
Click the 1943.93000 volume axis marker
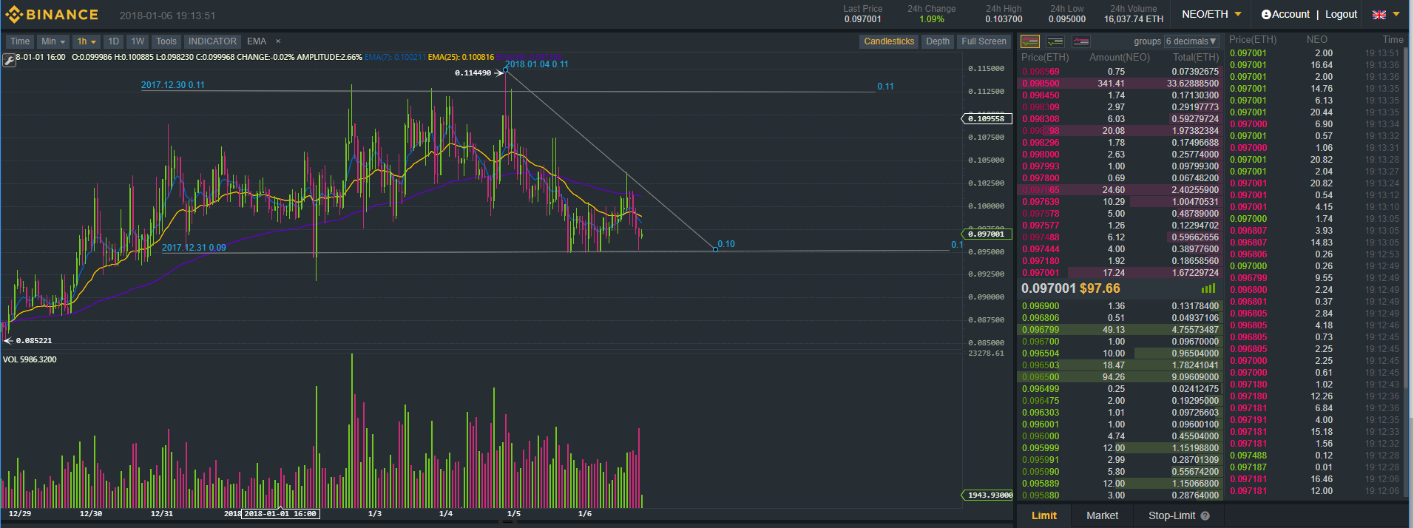pyautogui.click(x=988, y=495)
